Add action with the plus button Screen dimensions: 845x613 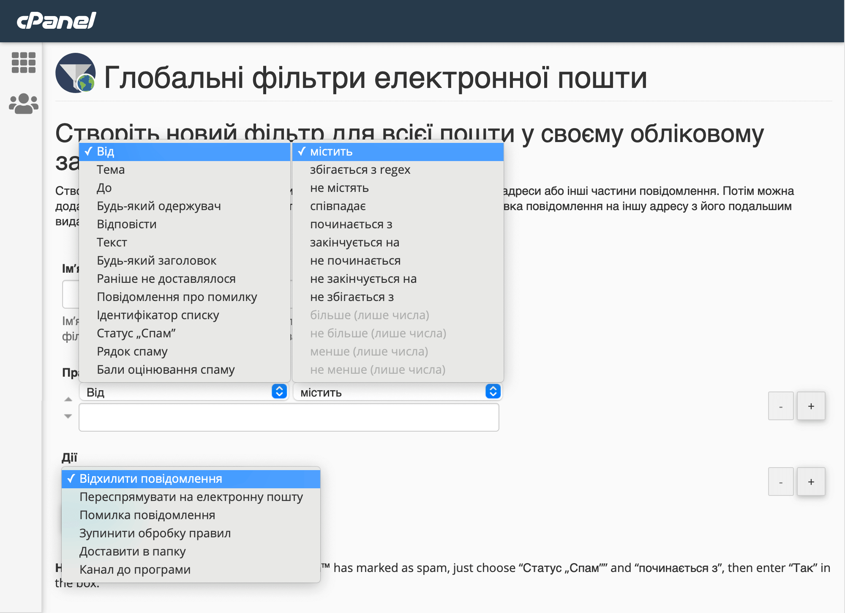click(811, 482)
